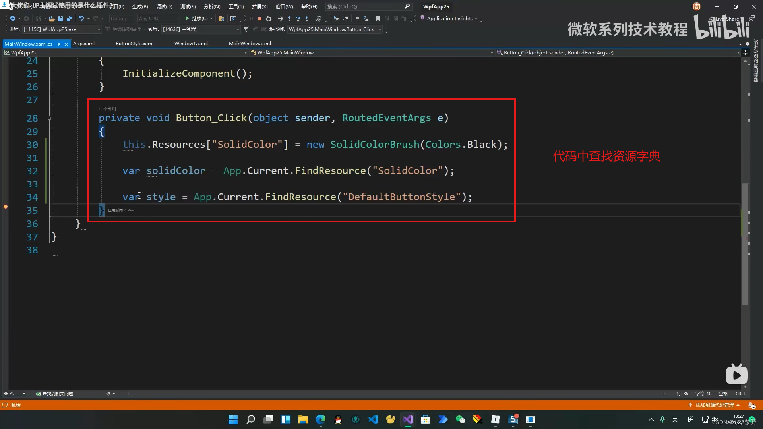Toggle the breakpoint on line 35

[6, 207]
